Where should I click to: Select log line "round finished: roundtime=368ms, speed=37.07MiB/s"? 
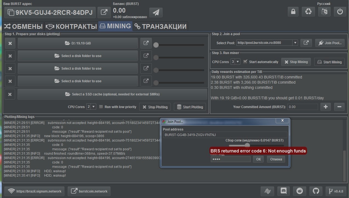(84, 154)
